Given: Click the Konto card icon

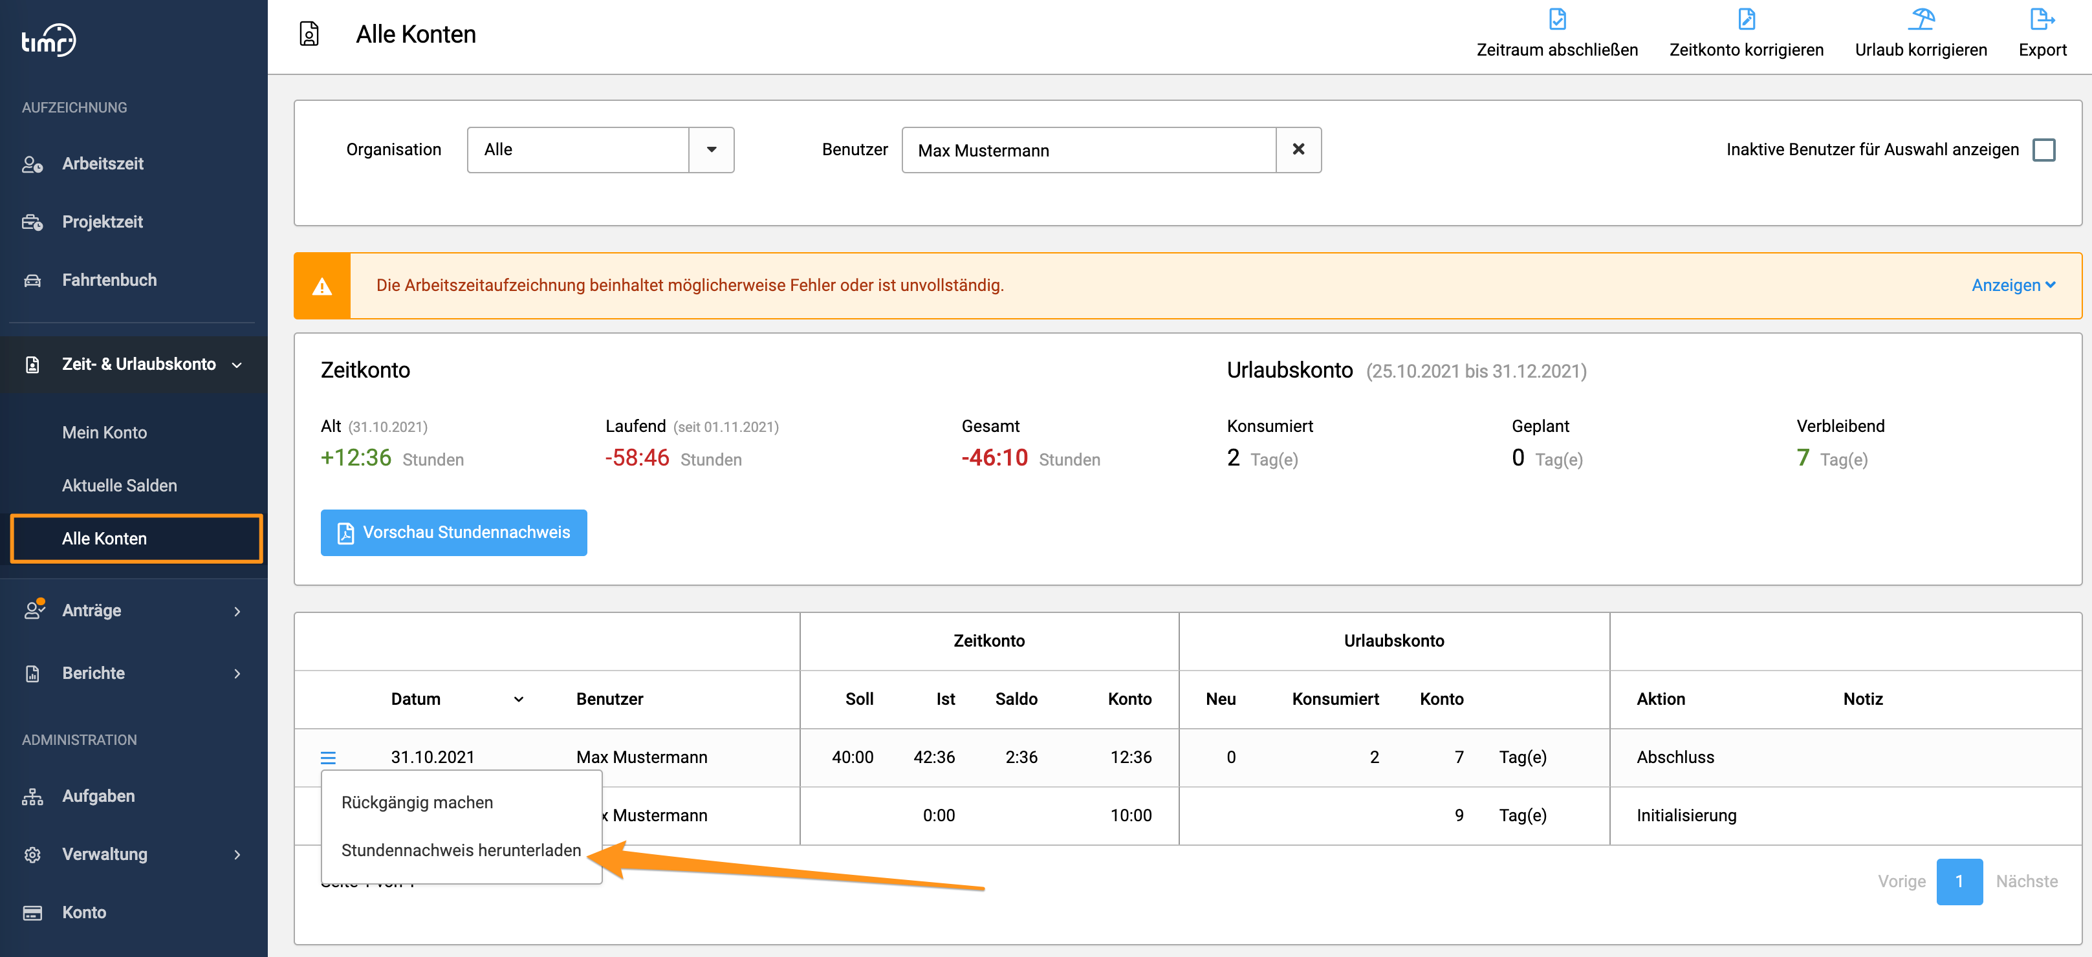Looking at the screenshot, I should point(32,912).
